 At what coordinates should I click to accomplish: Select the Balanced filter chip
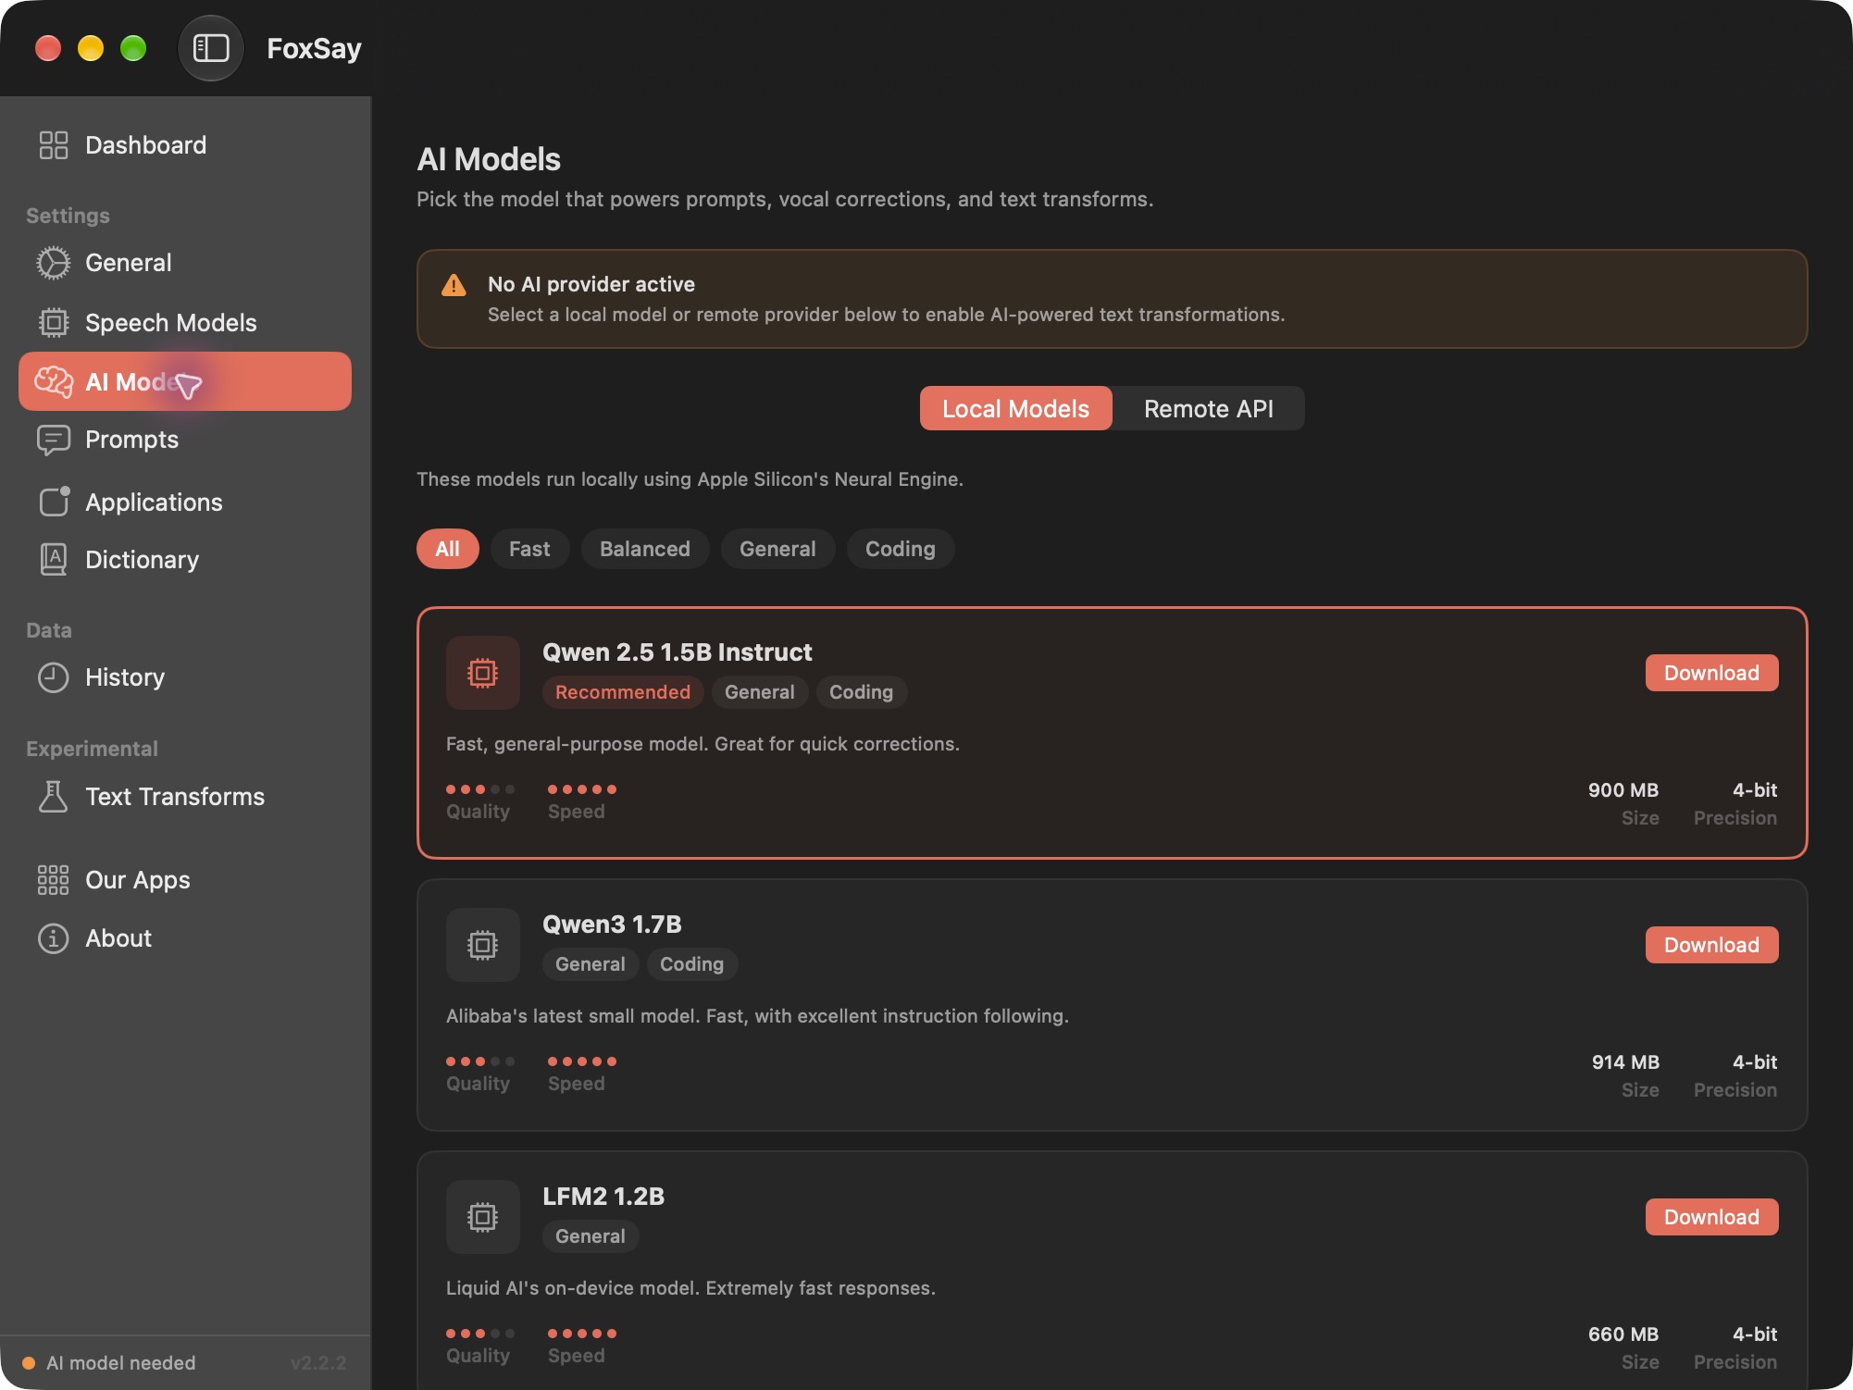645,549
